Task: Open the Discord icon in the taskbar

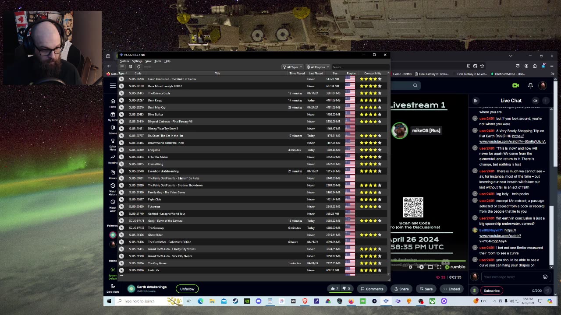Action: (258, 301)
